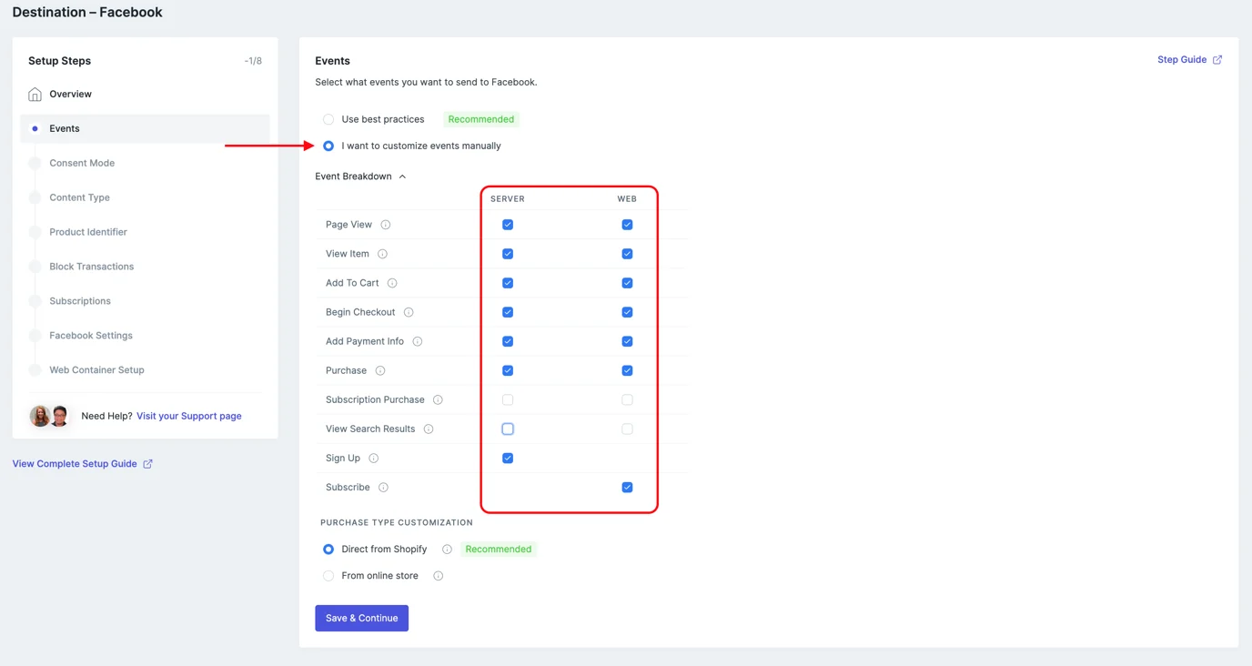Click the SERVER column header
This screenshot has width=1252, height=666.
tap(508, 198)
